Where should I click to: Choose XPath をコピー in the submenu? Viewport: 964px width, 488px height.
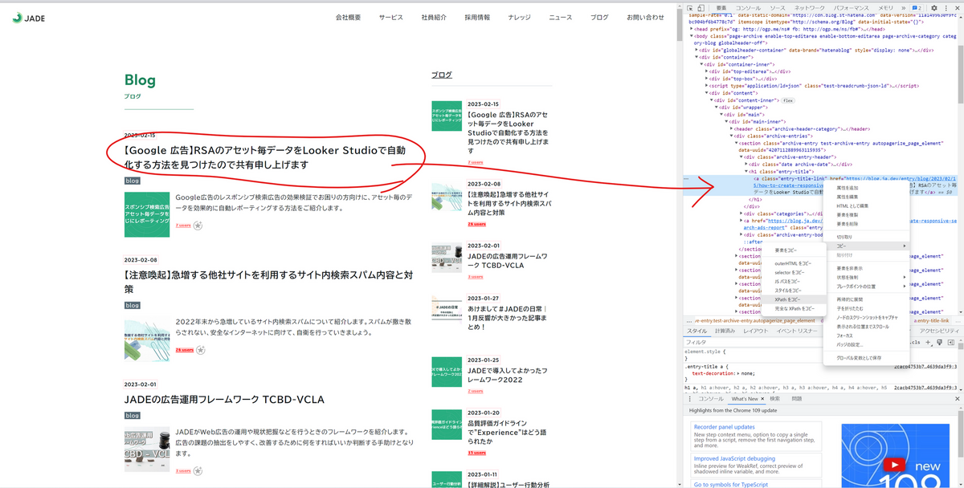(794, 299)
